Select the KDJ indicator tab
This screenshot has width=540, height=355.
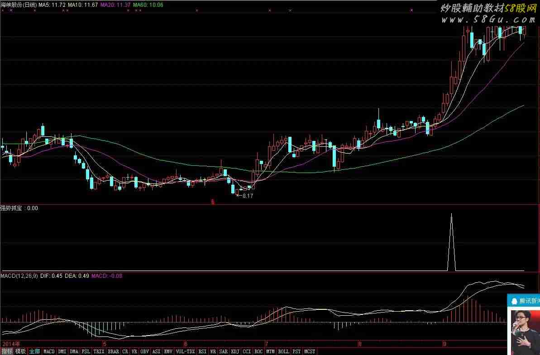point(235,351)
